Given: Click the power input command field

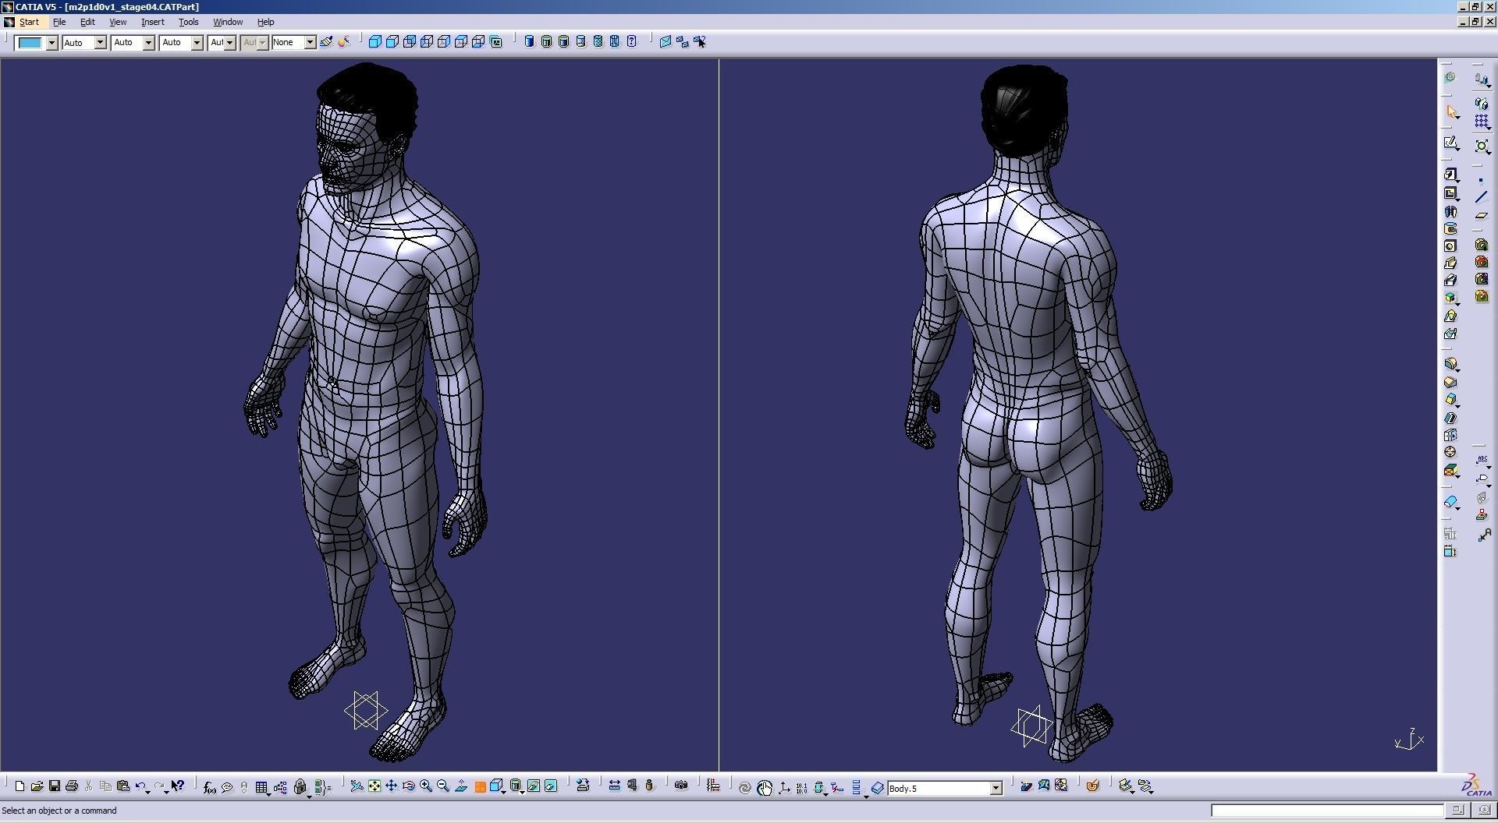Looking at the screenshot, I should (1327, 811).
